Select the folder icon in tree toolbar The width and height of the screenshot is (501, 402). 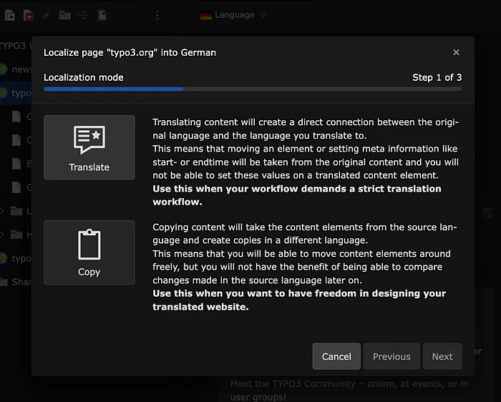click(x=65, y=15)
